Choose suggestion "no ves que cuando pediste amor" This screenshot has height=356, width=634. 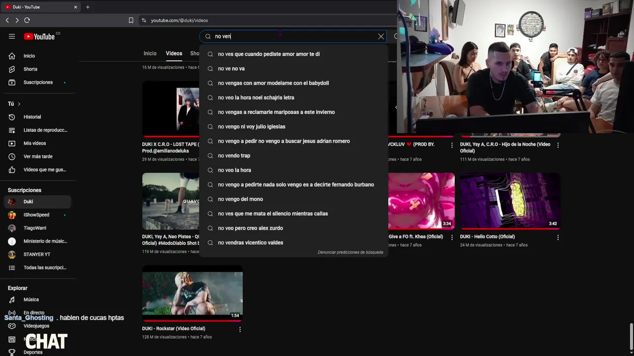click(x=293, y=54)
